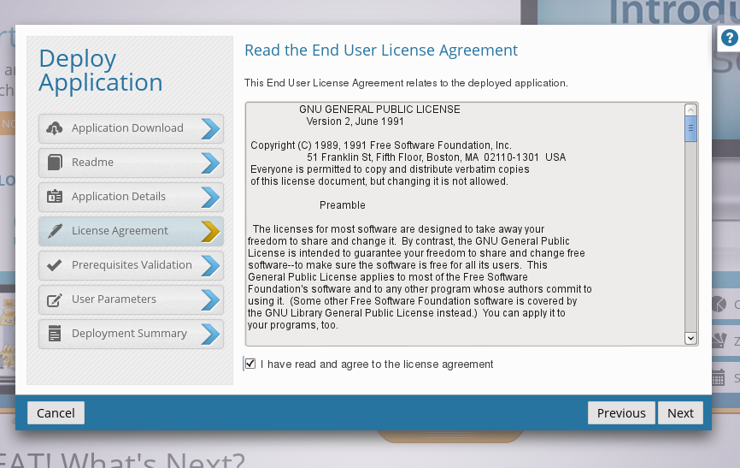The image size is (740, 468).
Task: Click the Previous button
Action: pos(621,413)
